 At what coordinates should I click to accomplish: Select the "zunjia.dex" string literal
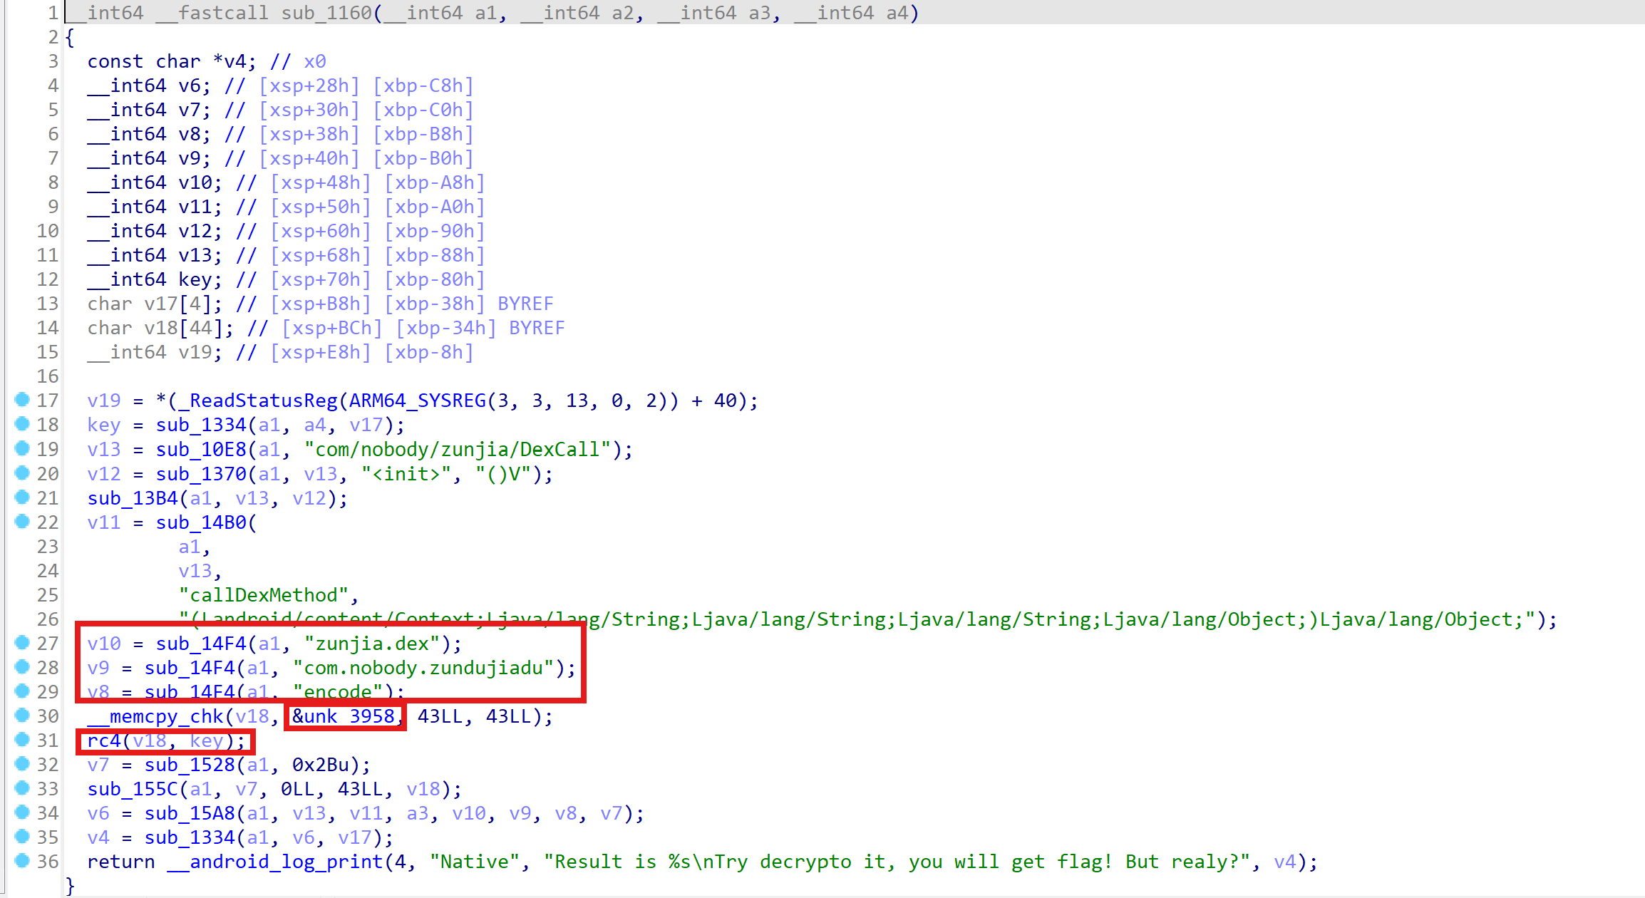[372, 644]
